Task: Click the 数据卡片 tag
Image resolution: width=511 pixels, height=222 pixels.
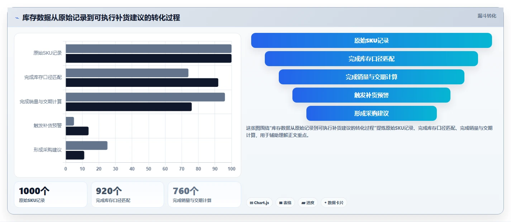Action: tap(334, 203)
